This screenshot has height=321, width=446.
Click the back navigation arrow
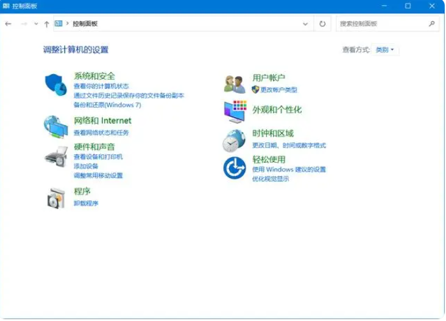8,24
